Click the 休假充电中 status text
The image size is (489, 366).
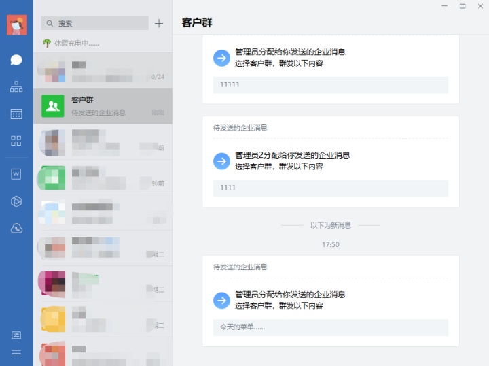pos(77,44)
